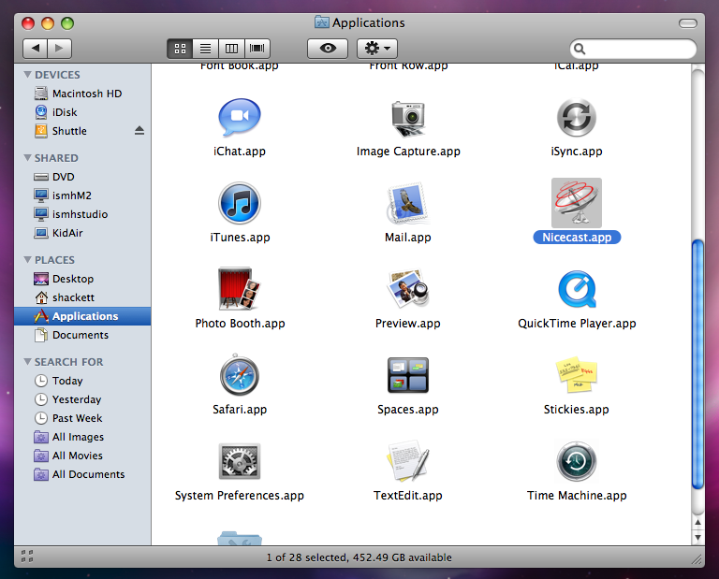Open iDisk in the sidebar
The image size is (719, 579).
coord(82,112)
